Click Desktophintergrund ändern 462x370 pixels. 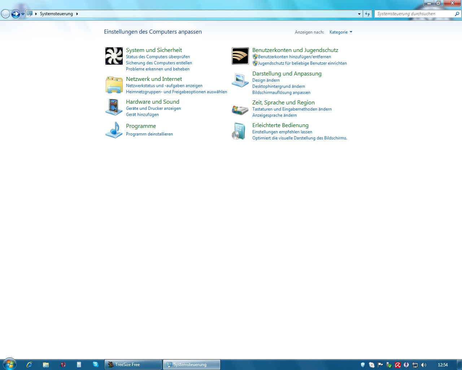pyautogui.click(x=279, y=86)
